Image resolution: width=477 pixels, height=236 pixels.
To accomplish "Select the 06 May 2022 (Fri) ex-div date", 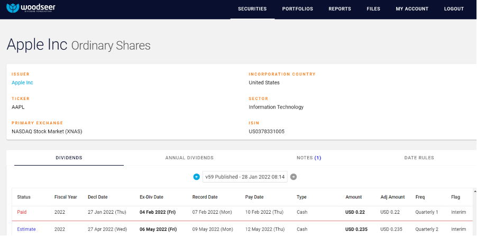I will point(158,229).
